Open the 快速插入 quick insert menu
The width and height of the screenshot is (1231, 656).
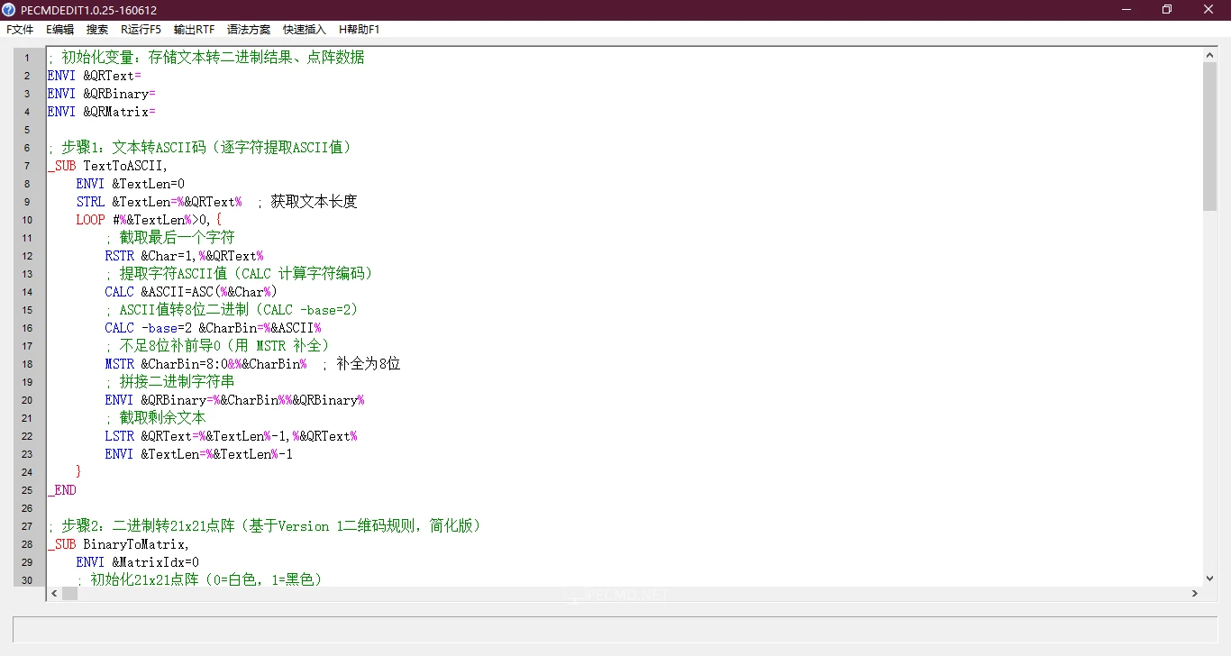coord(303,29)
